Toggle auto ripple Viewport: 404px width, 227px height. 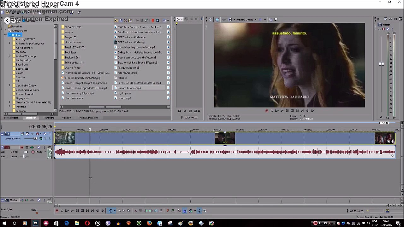coord(190,211)
